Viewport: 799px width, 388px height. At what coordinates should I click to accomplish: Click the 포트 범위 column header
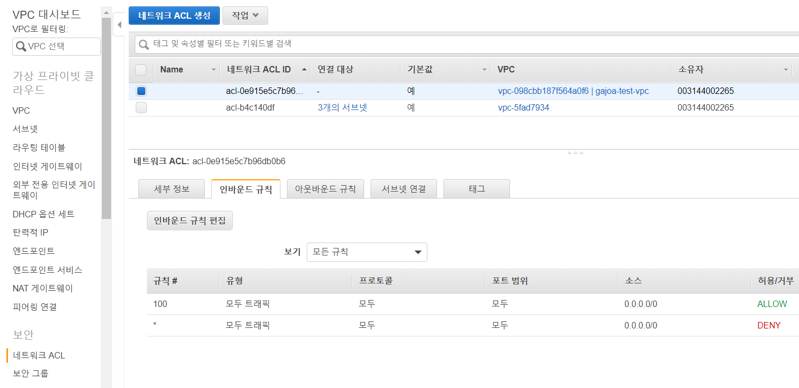click(510, 281)
